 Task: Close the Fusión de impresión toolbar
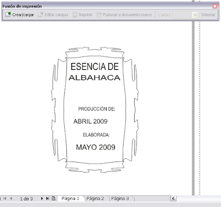click(215, 6)
